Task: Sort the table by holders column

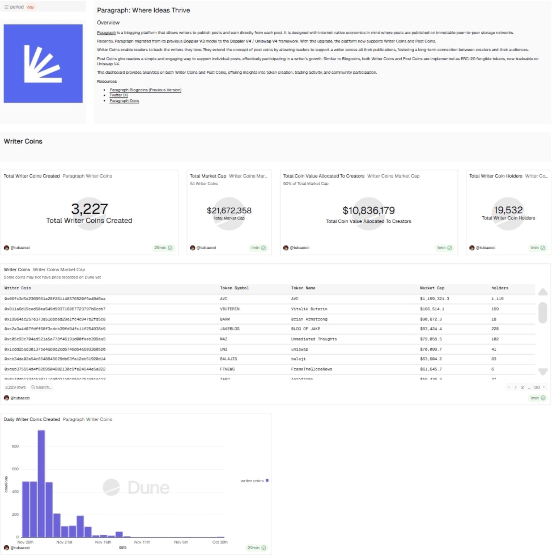Action: point(500,288)
